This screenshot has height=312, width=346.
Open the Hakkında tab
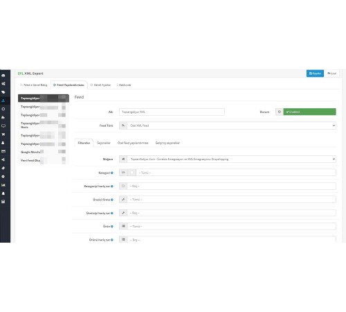tap(124, 85)
